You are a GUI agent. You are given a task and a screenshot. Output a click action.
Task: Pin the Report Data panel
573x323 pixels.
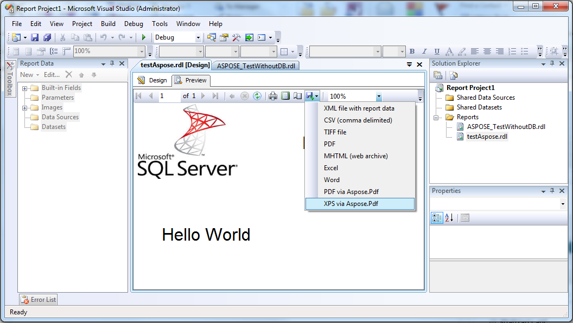point(112,63)
